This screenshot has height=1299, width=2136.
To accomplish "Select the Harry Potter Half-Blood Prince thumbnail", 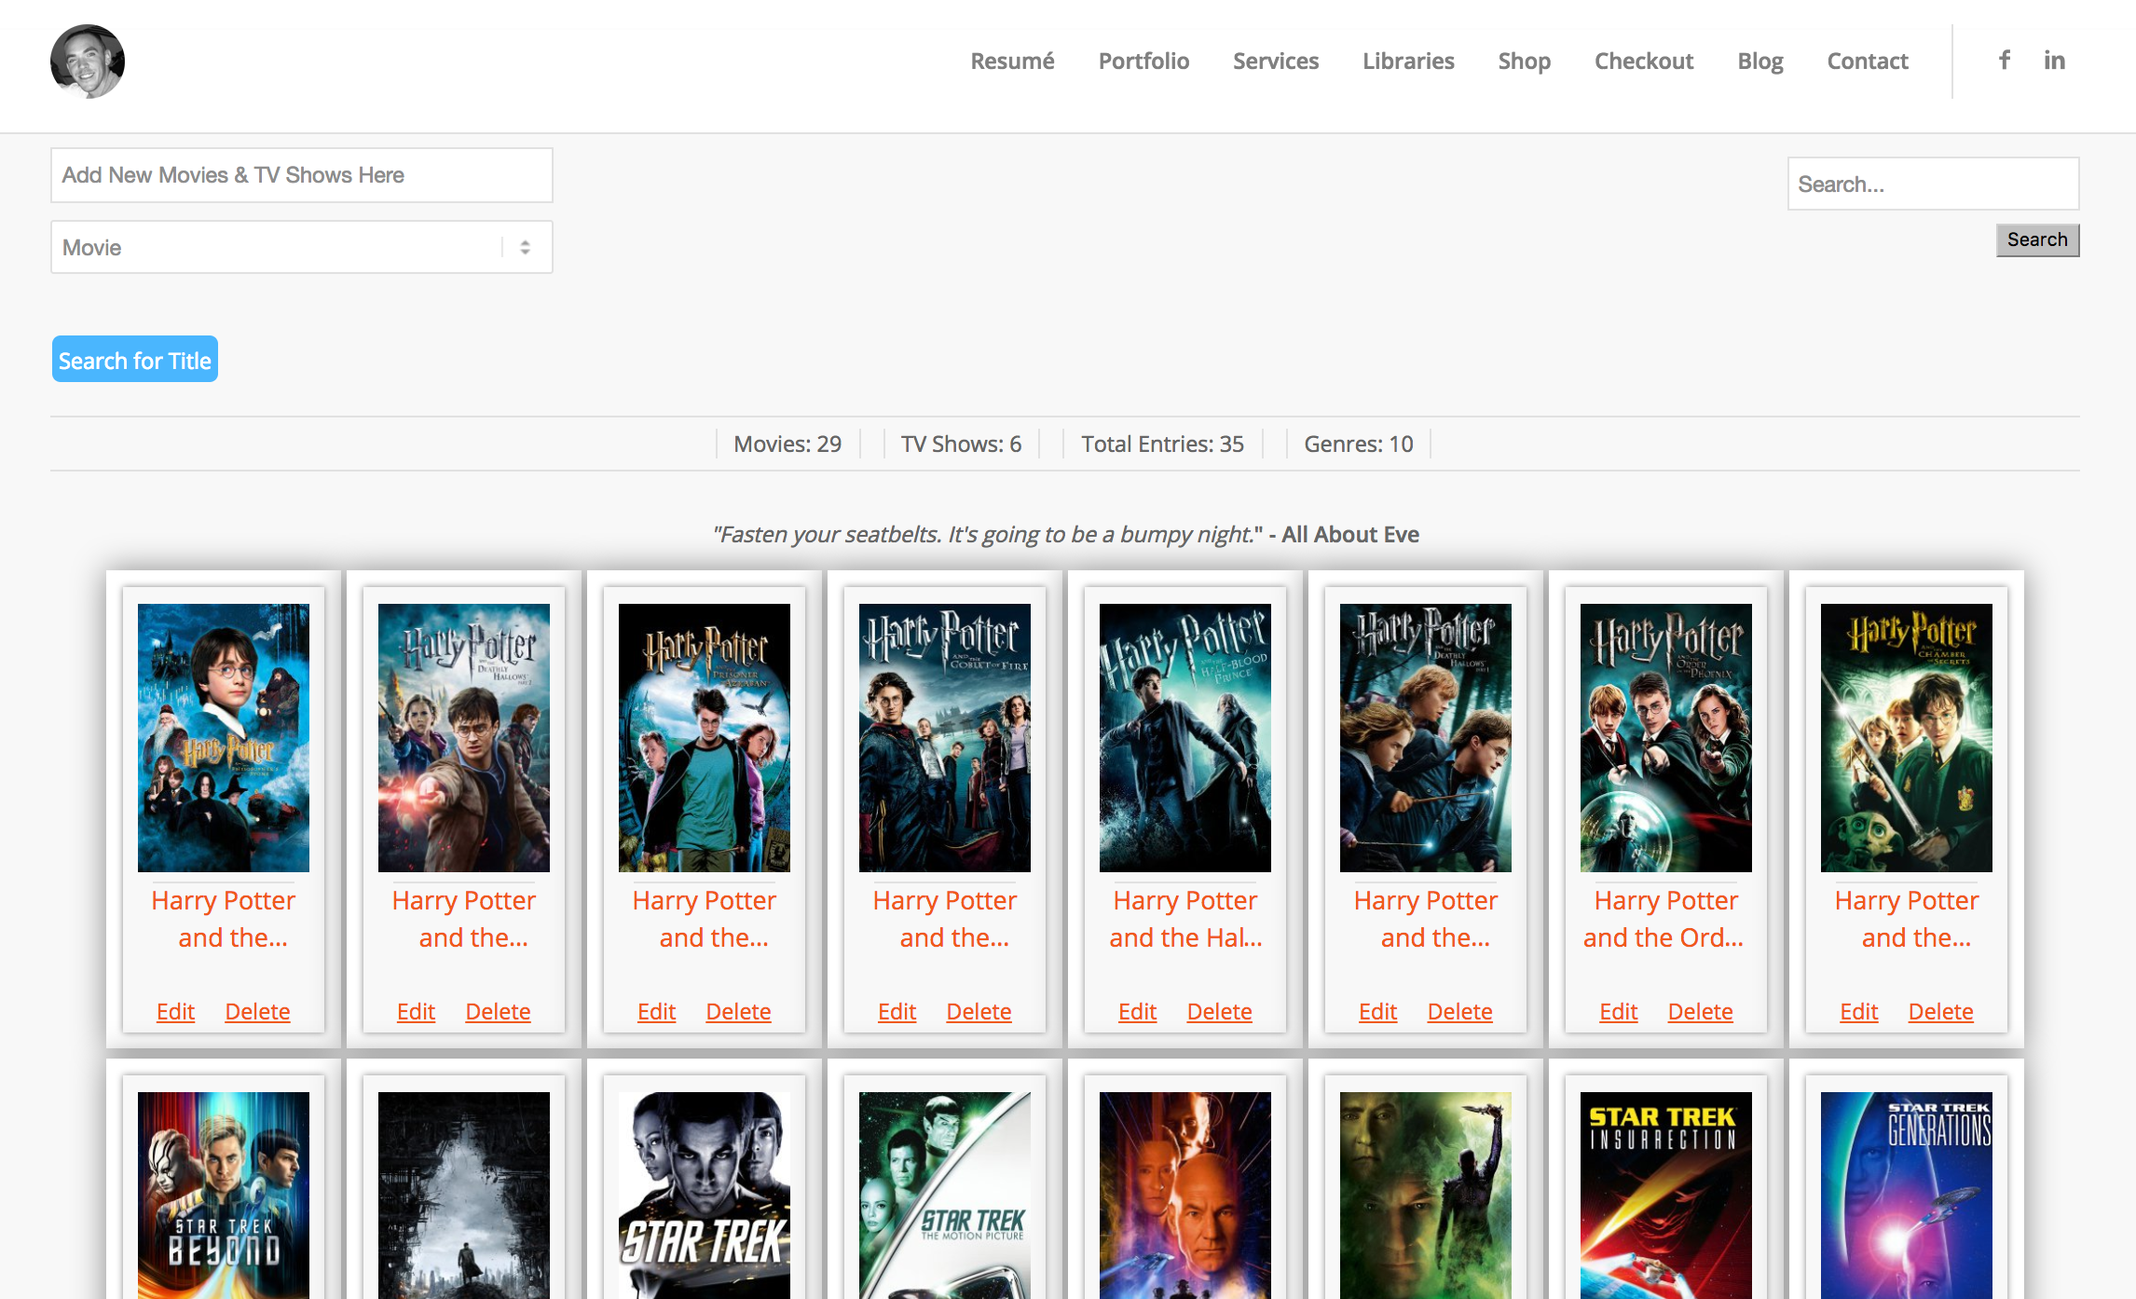I will (x=1185, y=739).
